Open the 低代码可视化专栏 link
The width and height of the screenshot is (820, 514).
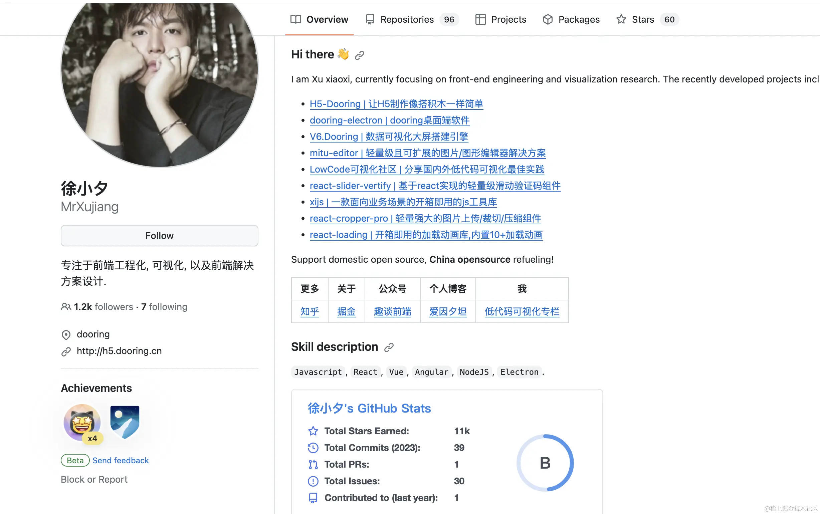522,311
